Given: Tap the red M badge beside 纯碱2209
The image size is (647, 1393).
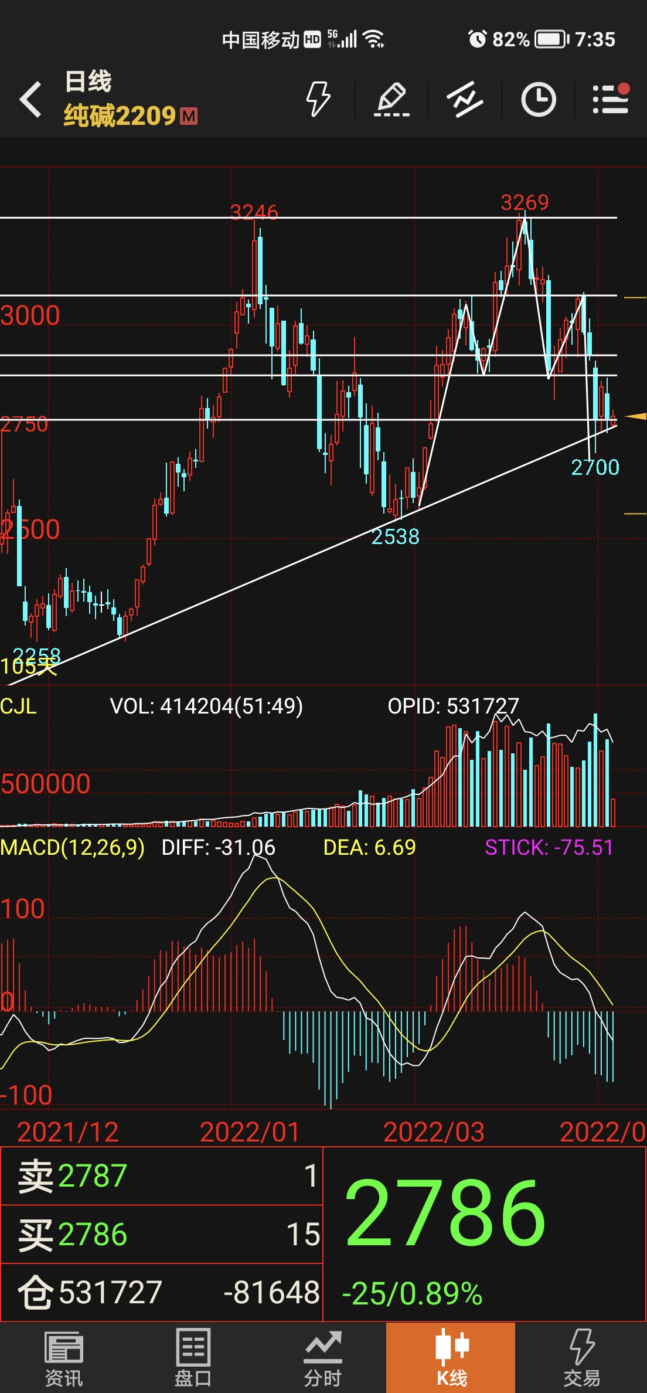Looking at the screenshot, I should click(x=189, y=116).
